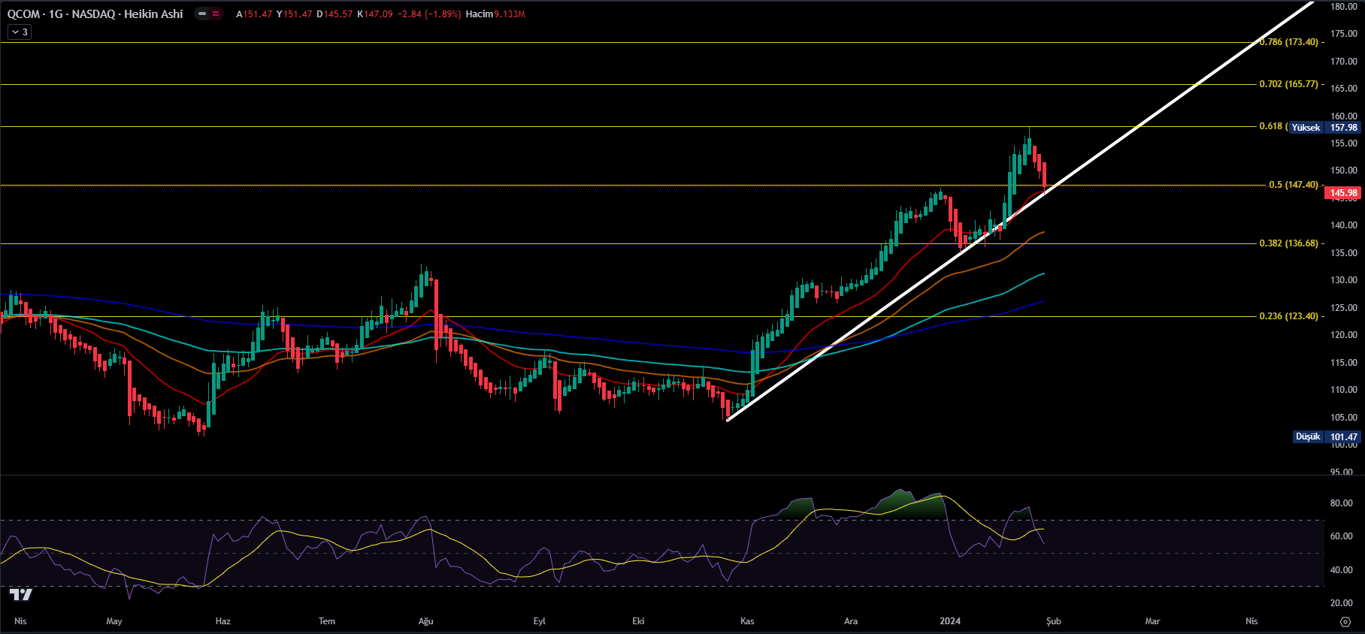Select the 0.382 (136.68) Fibonacci level label

point(1288,243)
